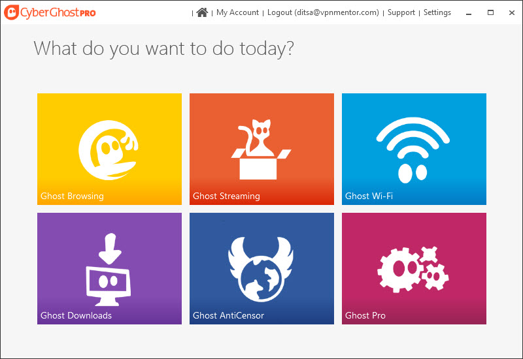This screenshot has height=359, width=523.
Task: Click the 'Ghost AntiCensor' label text
Action: click(228, 315)
